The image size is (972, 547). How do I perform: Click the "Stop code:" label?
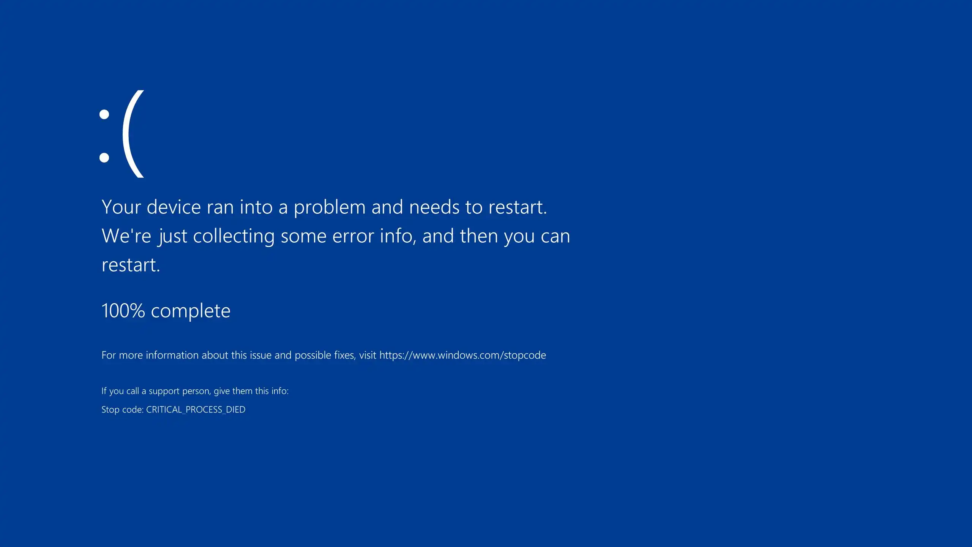click(122, 409)
